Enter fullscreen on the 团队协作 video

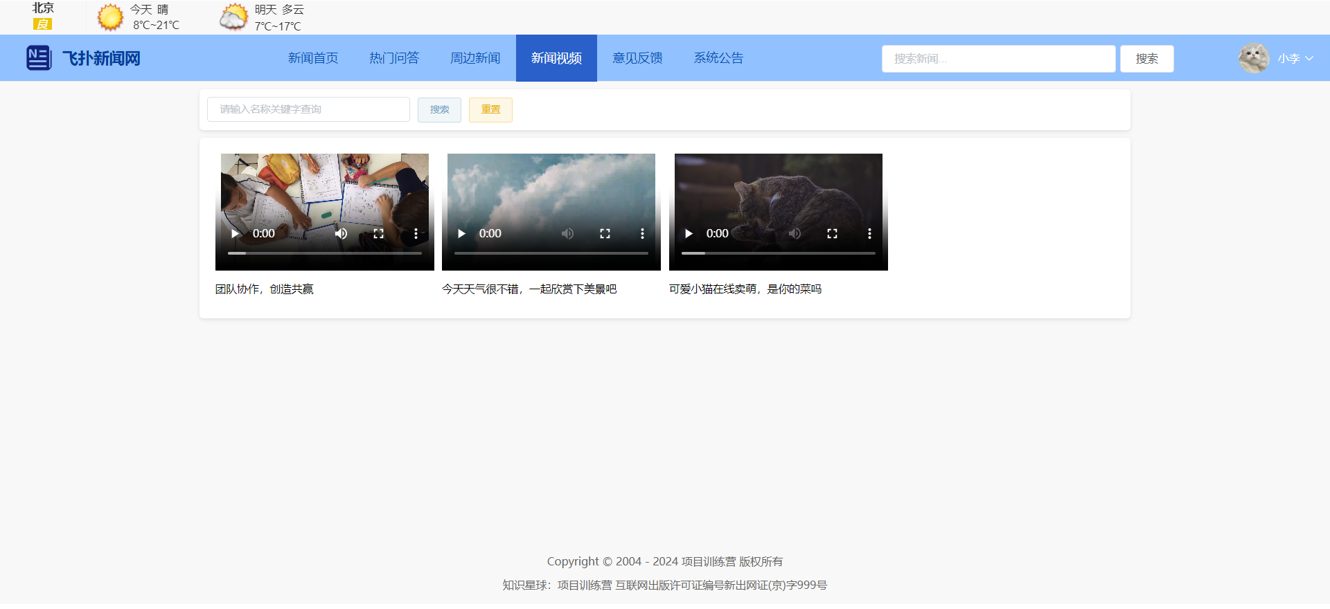pyautogui.click(x=379, y=234)
